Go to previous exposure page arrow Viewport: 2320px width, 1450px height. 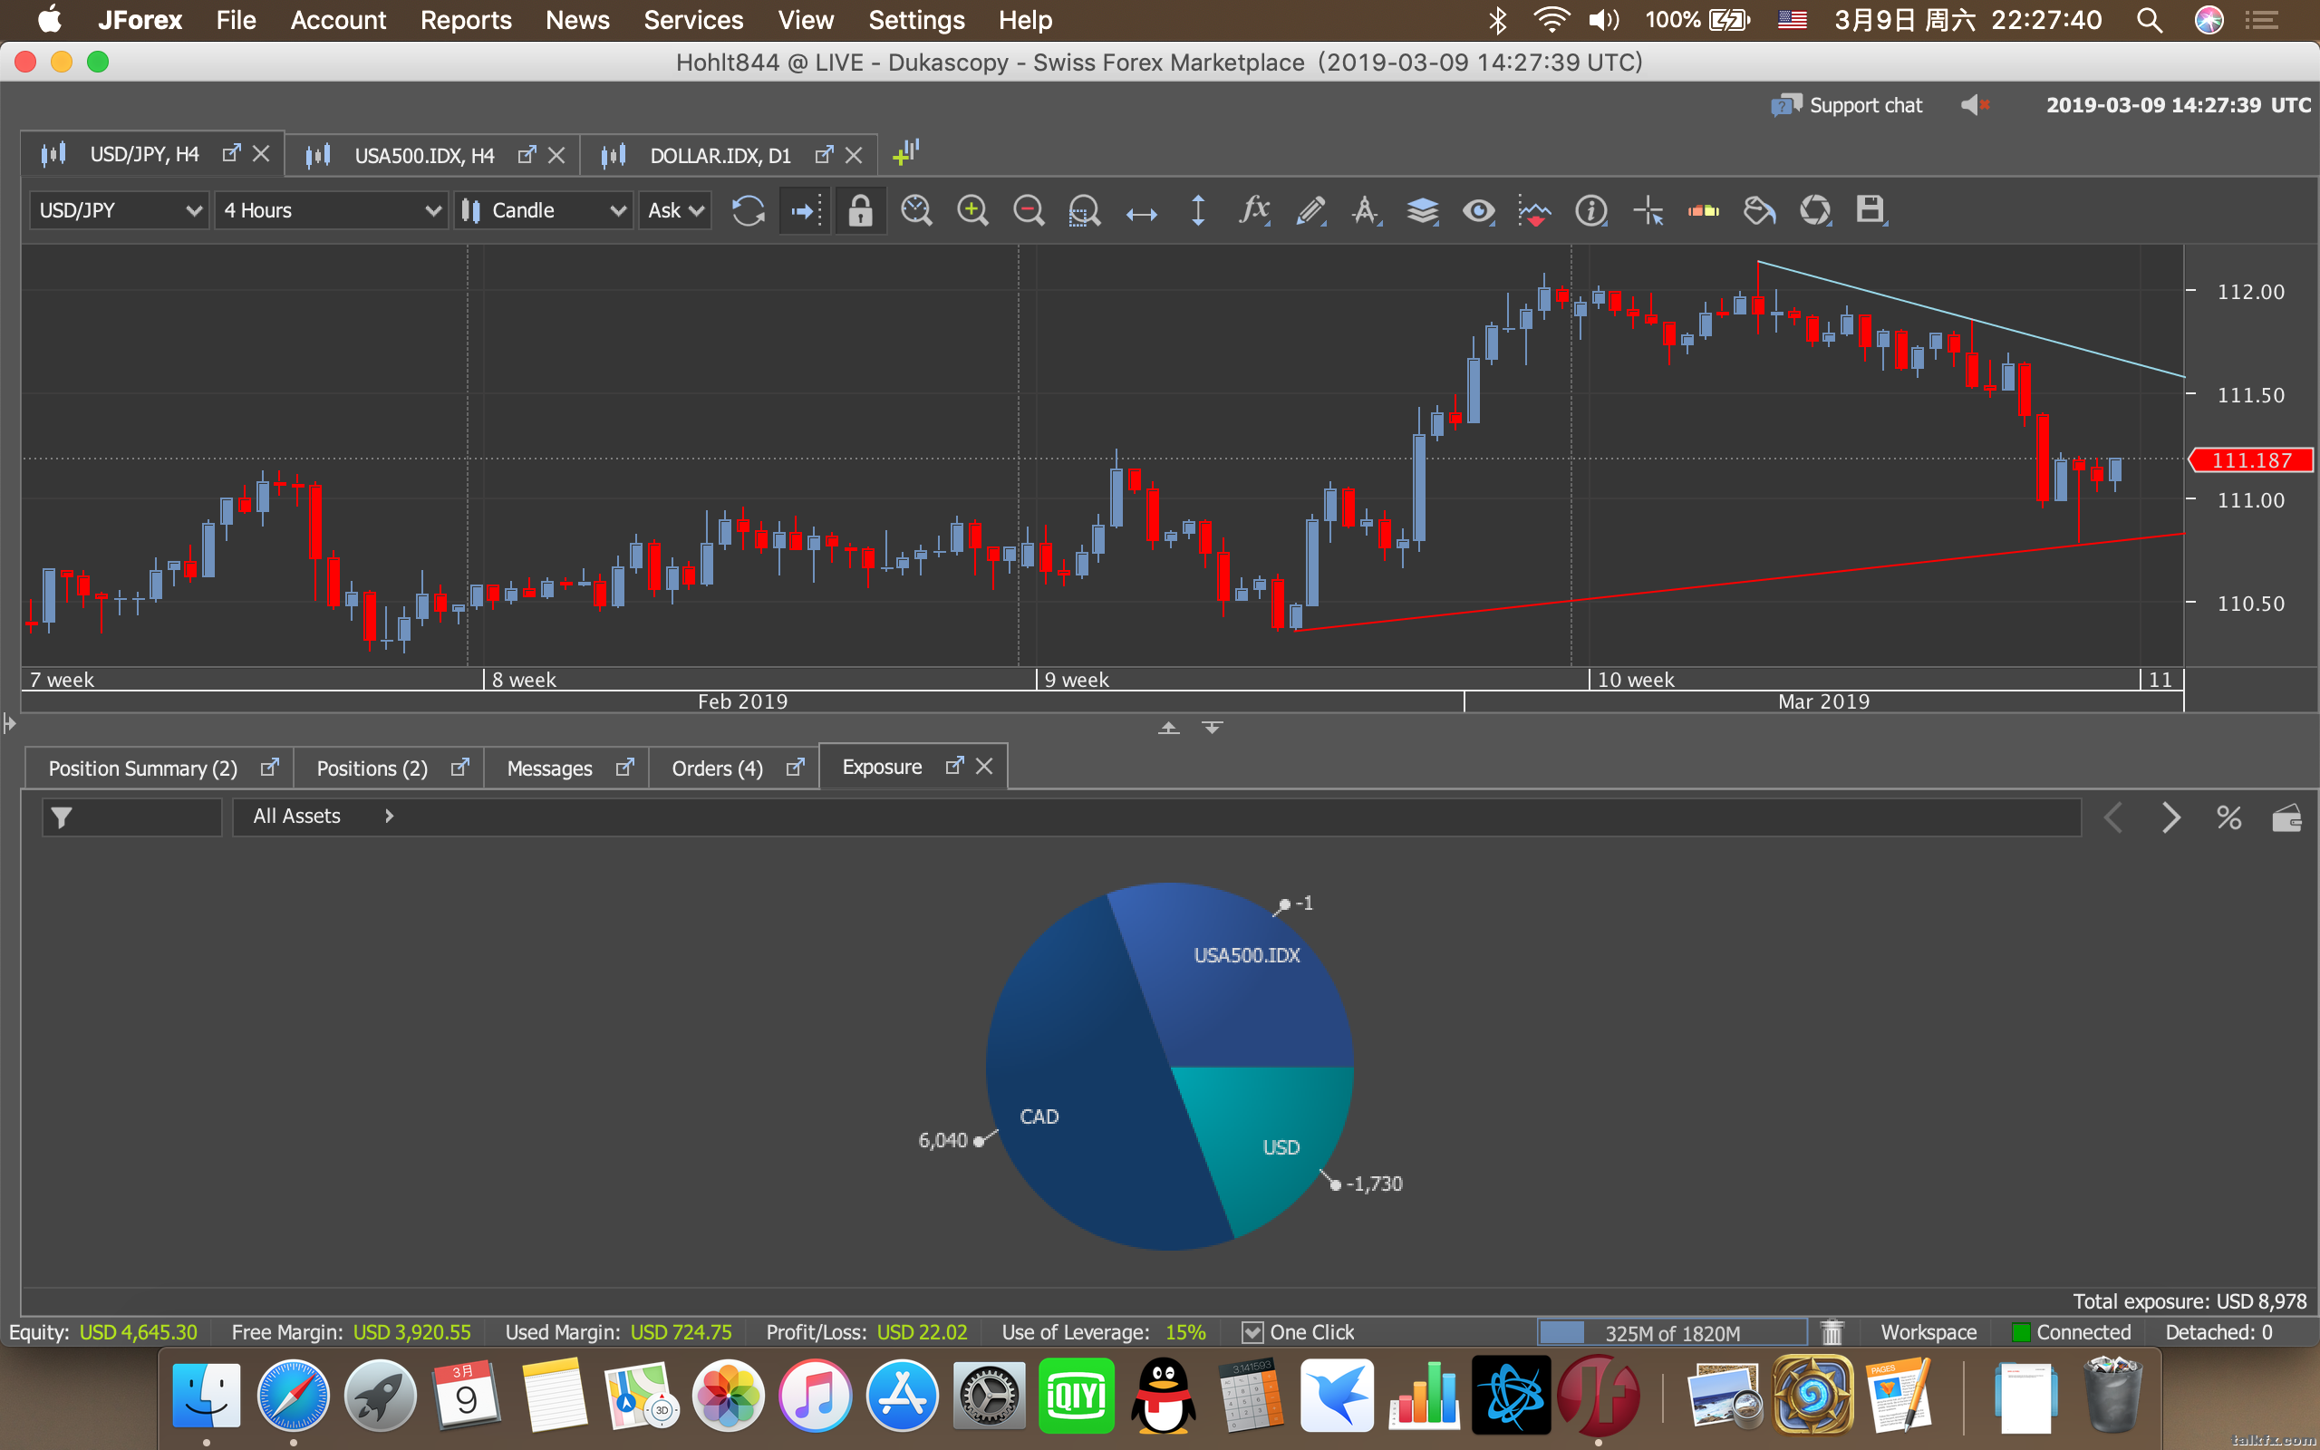[x=2113, y=818]
